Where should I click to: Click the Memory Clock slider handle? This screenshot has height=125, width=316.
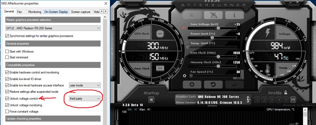tap(218, 66)
